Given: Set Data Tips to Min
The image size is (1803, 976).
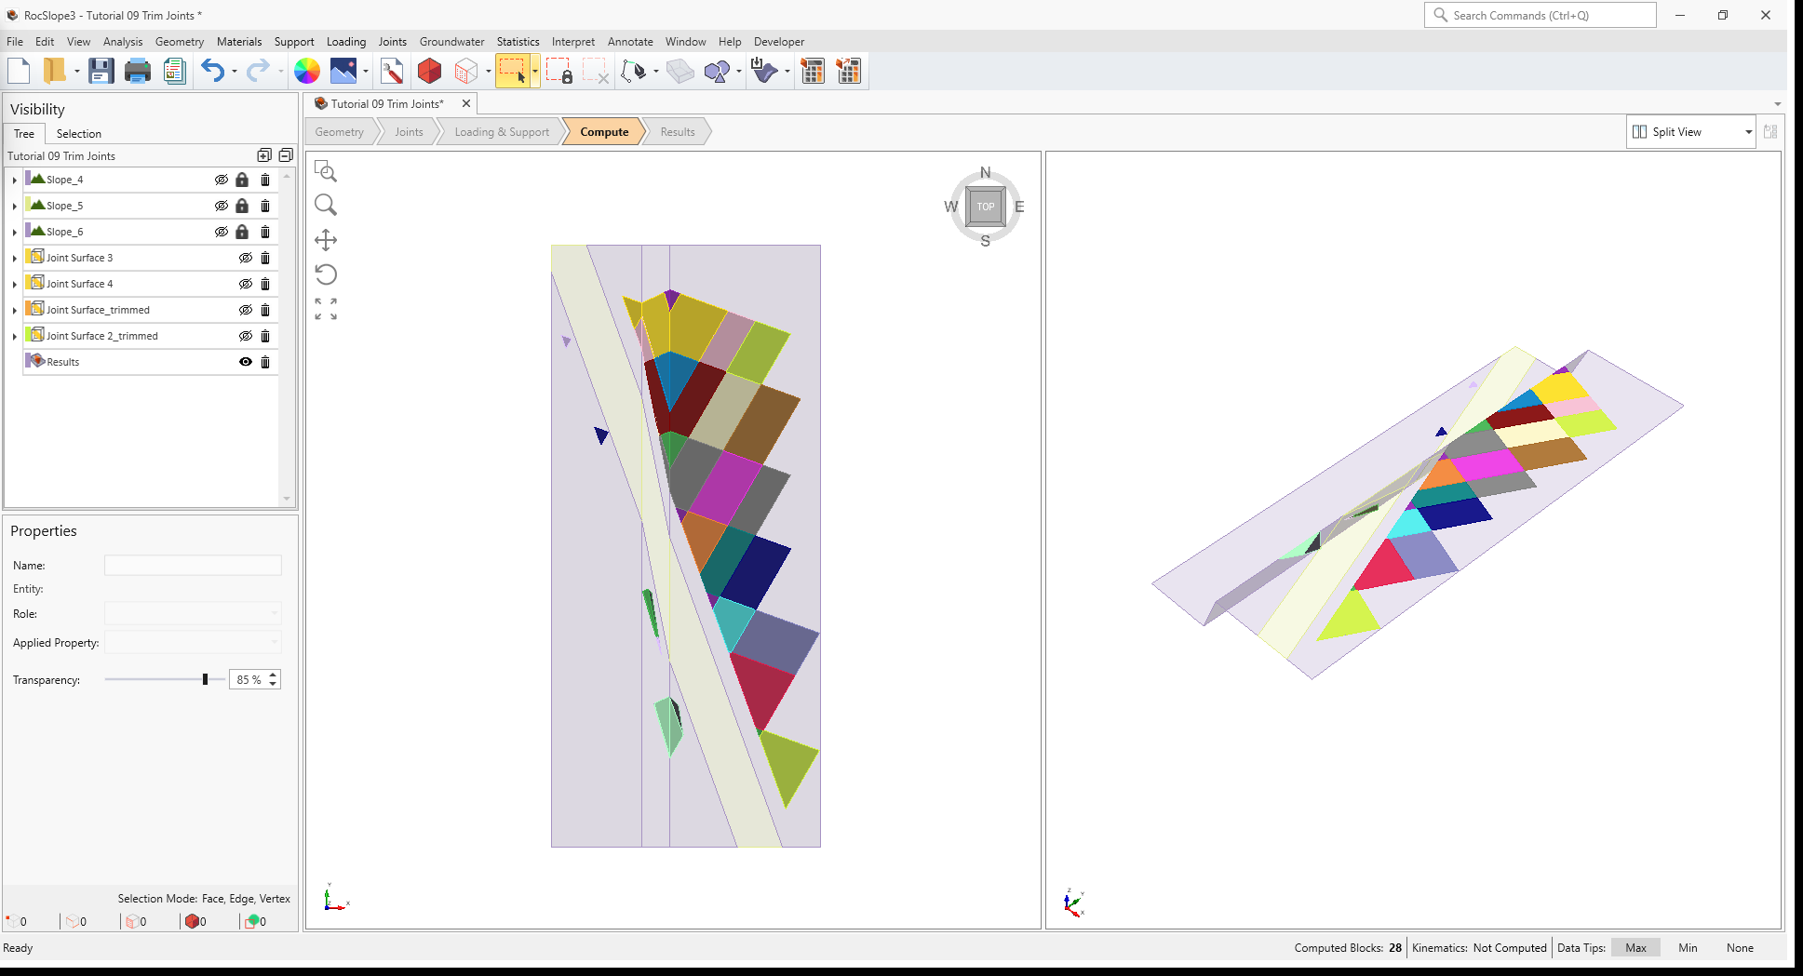Looking at the screenshot, I should 1688,948.
